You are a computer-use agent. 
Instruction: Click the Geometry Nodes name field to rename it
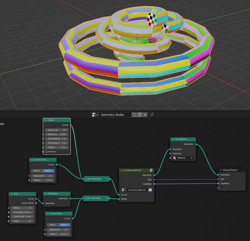point(116,114)
